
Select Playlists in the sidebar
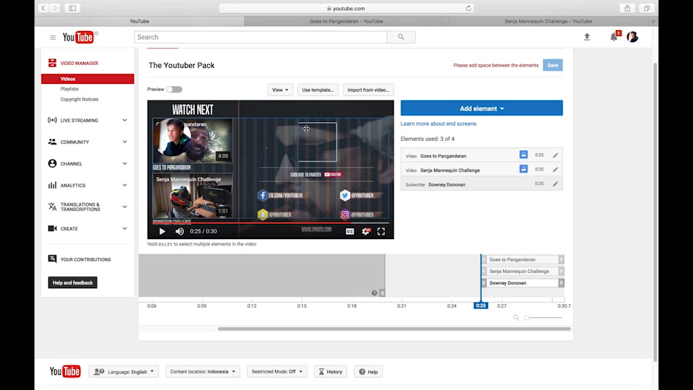pyautogui.click(x=69, y=89)
